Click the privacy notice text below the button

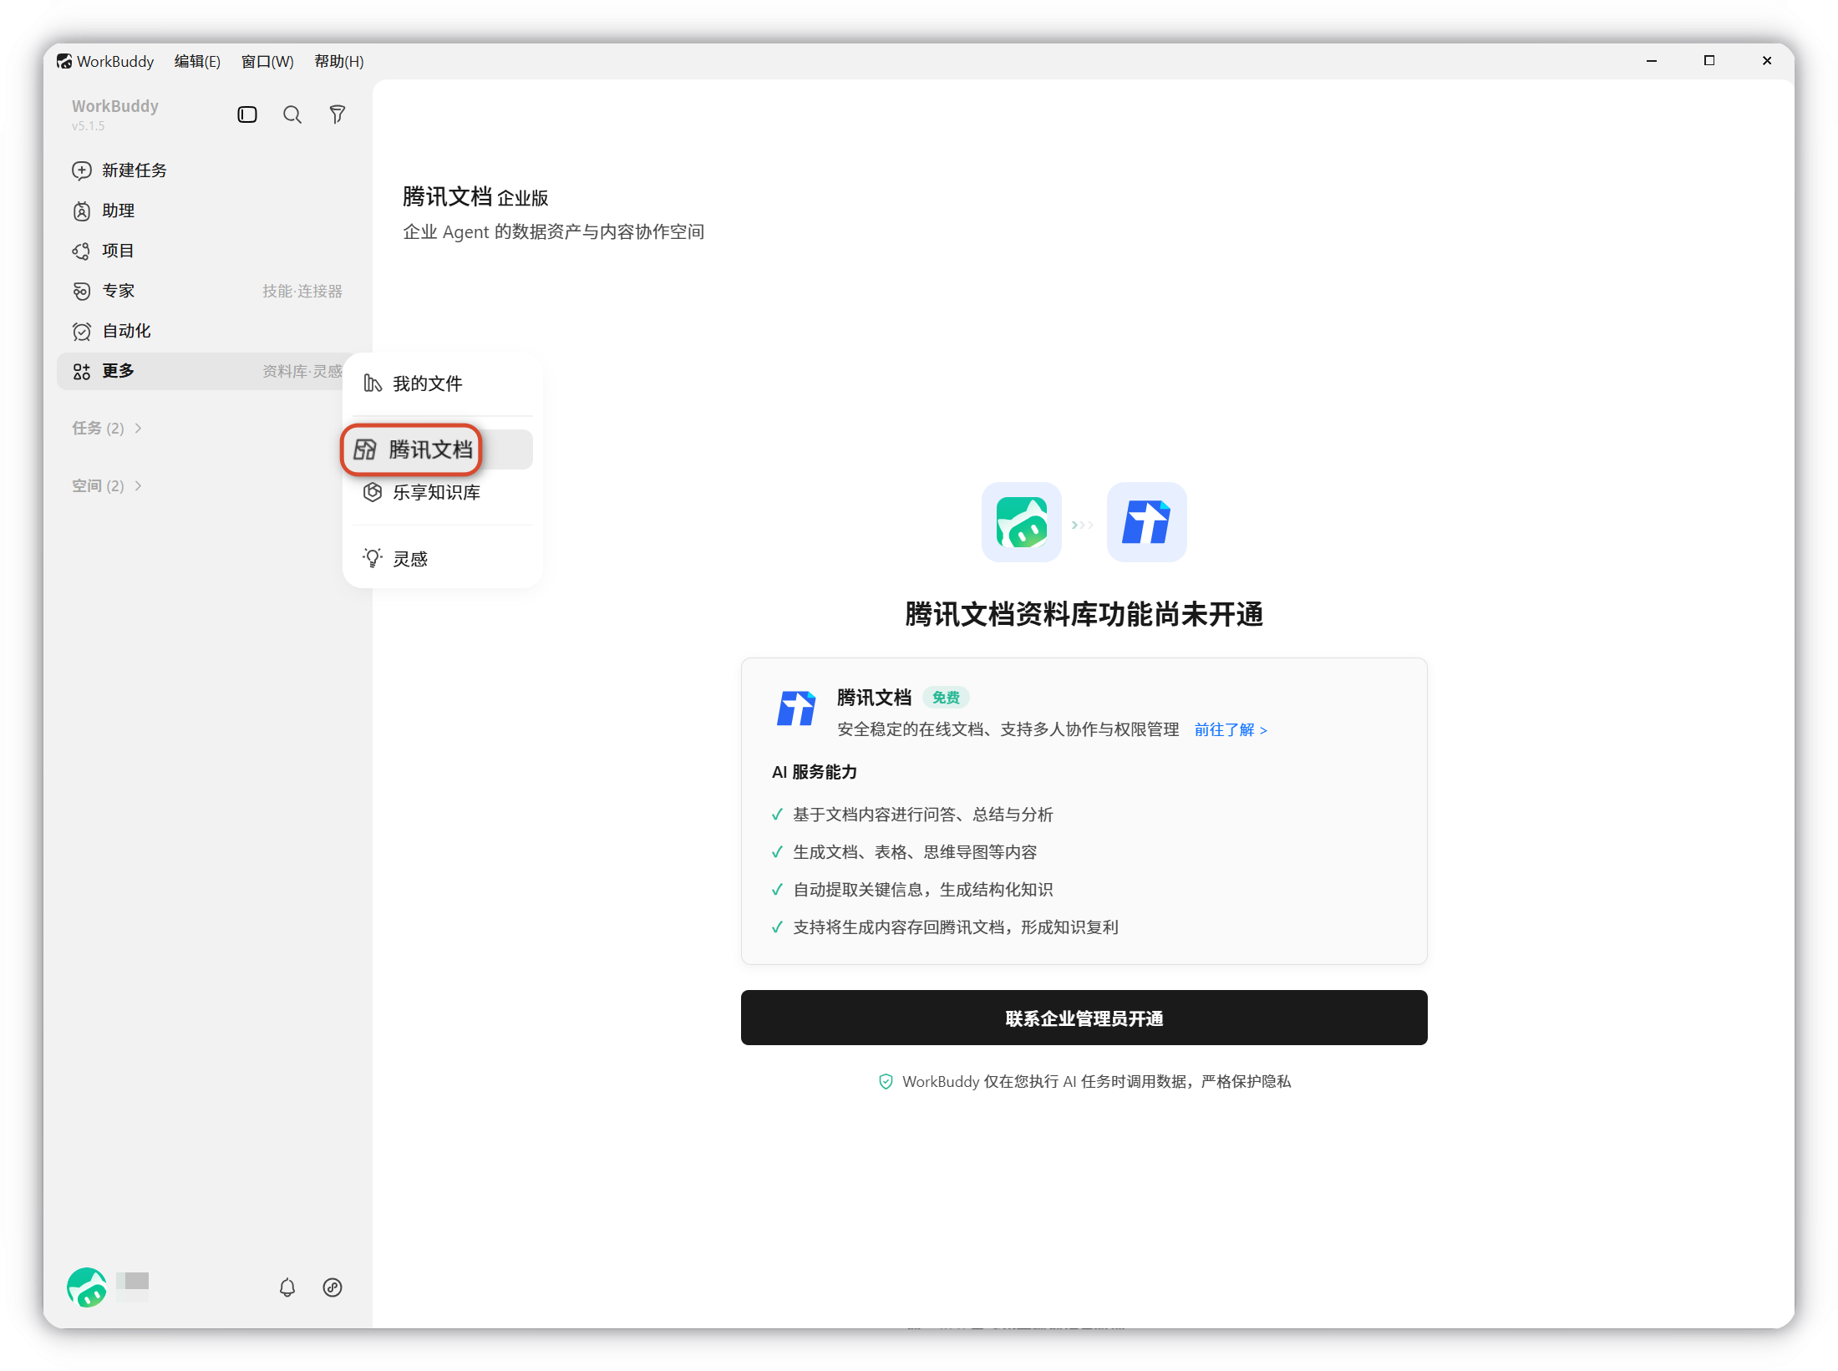1096,1082
